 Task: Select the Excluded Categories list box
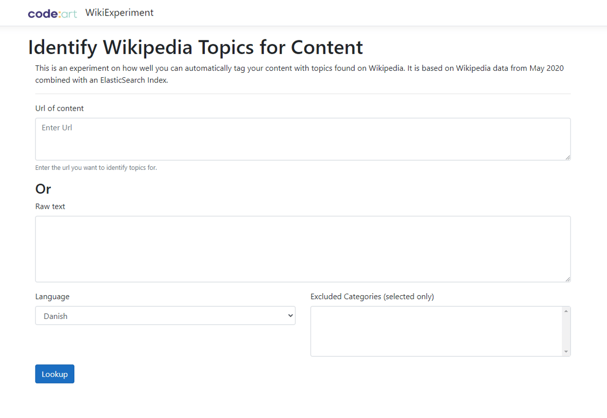coord(441,331)
